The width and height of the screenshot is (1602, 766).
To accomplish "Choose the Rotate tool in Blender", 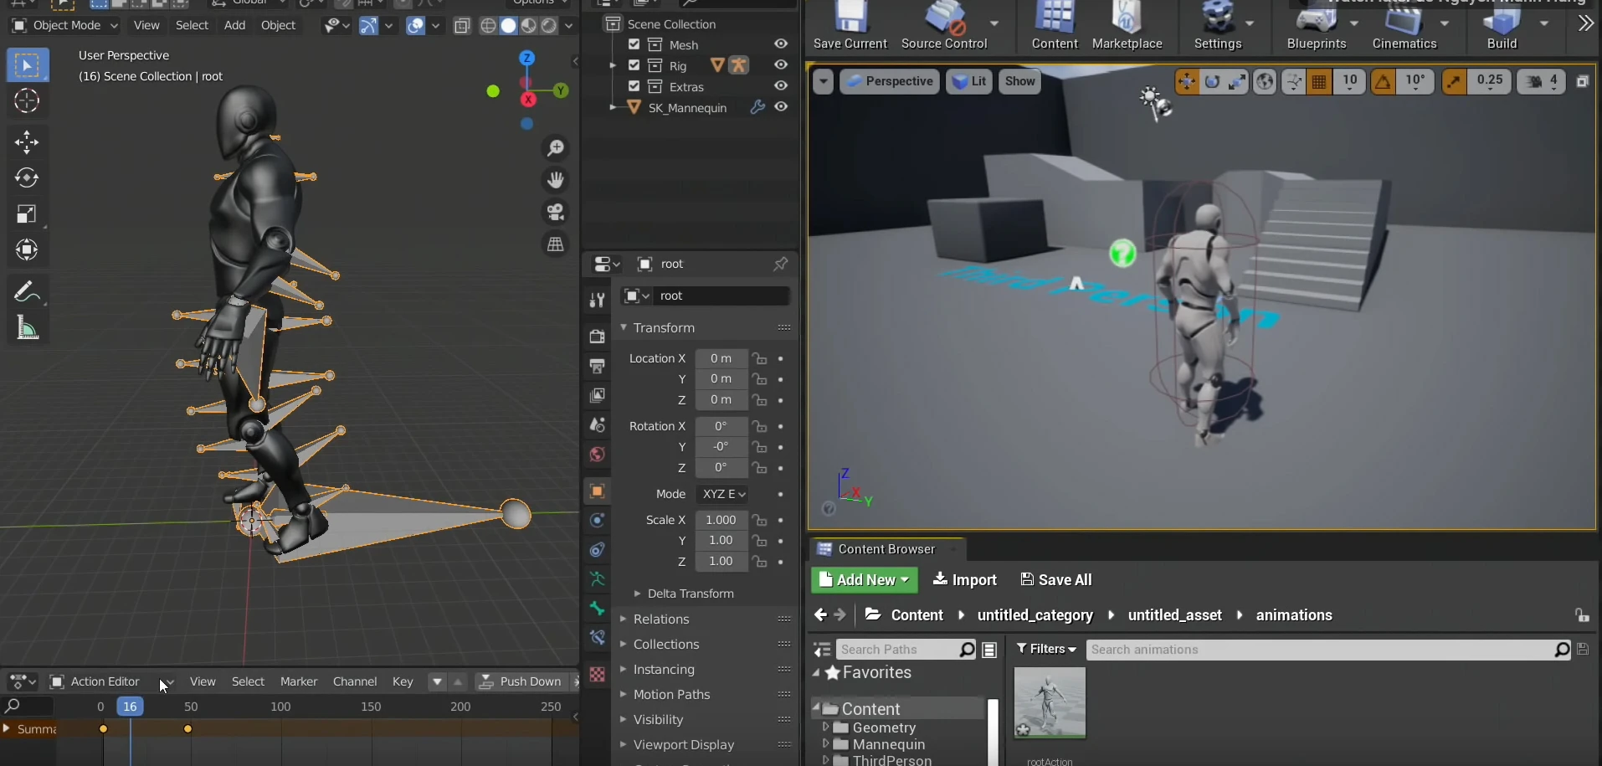I will 27,177.
